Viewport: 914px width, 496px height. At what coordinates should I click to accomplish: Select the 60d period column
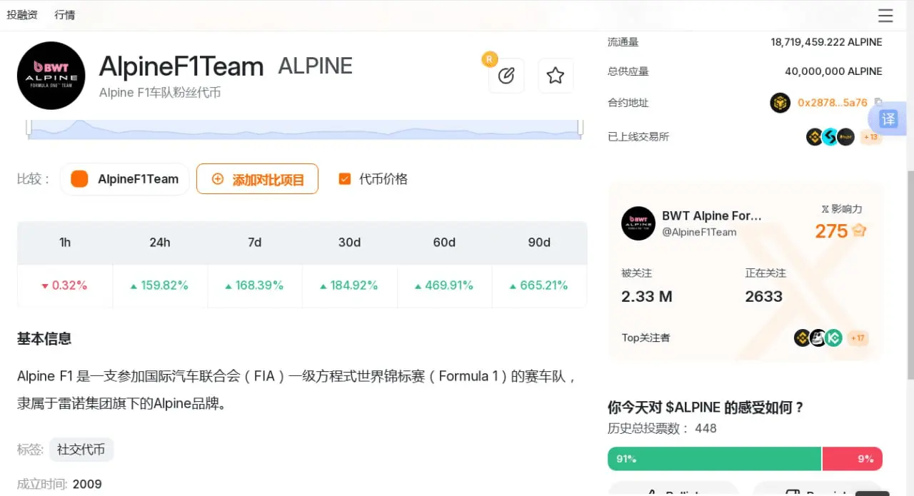[x=444, y=243]
